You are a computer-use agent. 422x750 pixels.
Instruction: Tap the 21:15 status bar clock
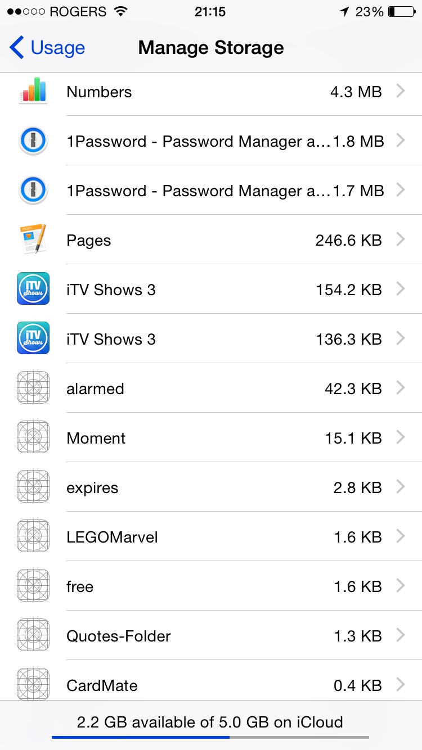click(210, 11)
